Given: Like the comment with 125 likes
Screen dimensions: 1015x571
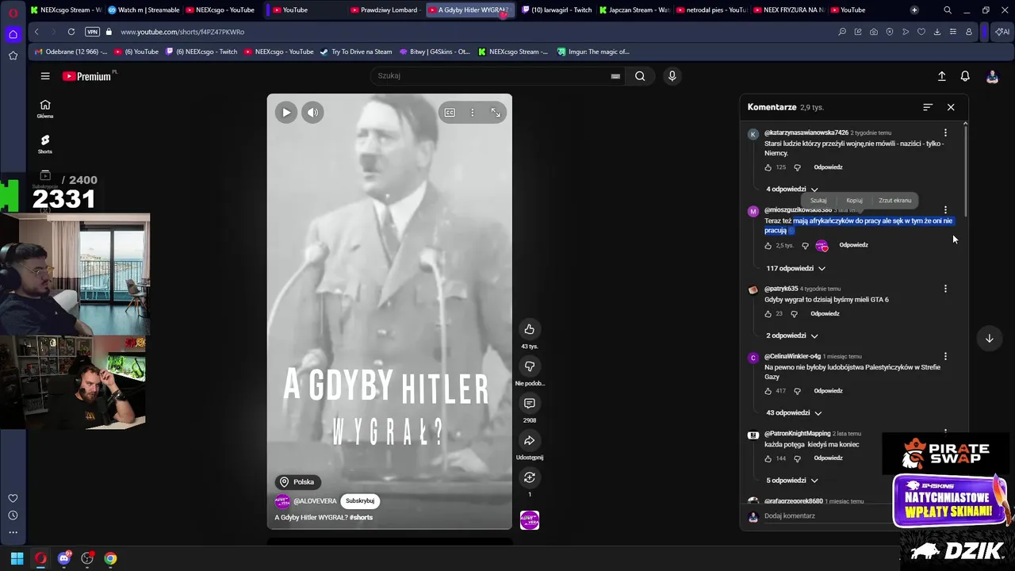Looking at the screenshot, I should [768, 167].
